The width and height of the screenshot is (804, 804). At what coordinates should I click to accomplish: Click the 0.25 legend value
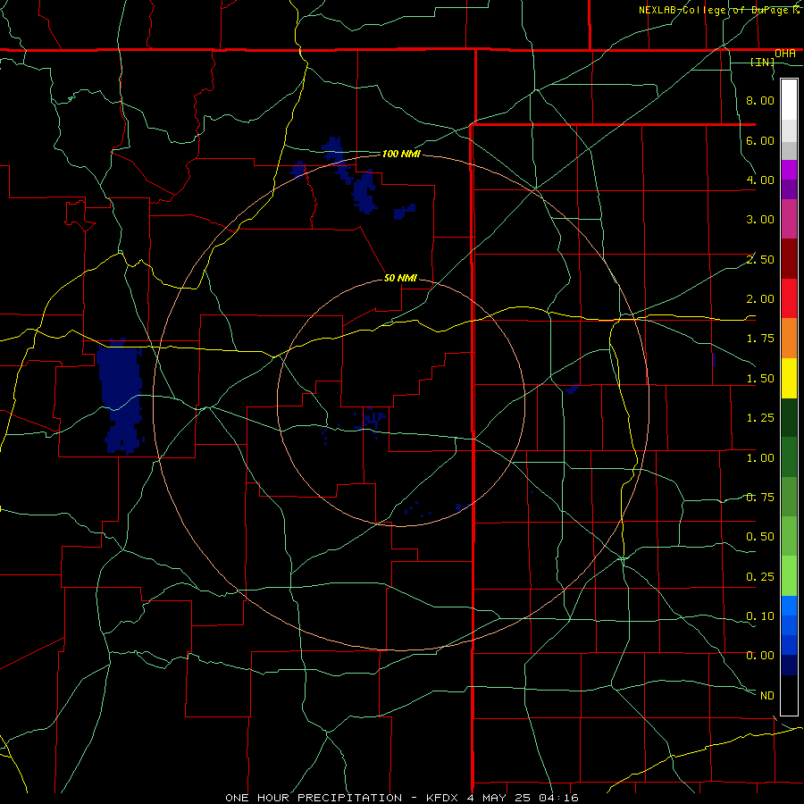point(759,577)
